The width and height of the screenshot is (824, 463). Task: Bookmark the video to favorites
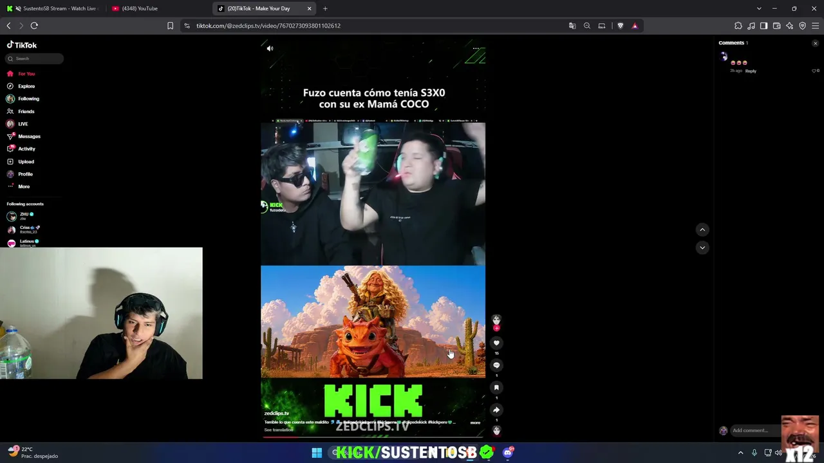coord(496,387)
